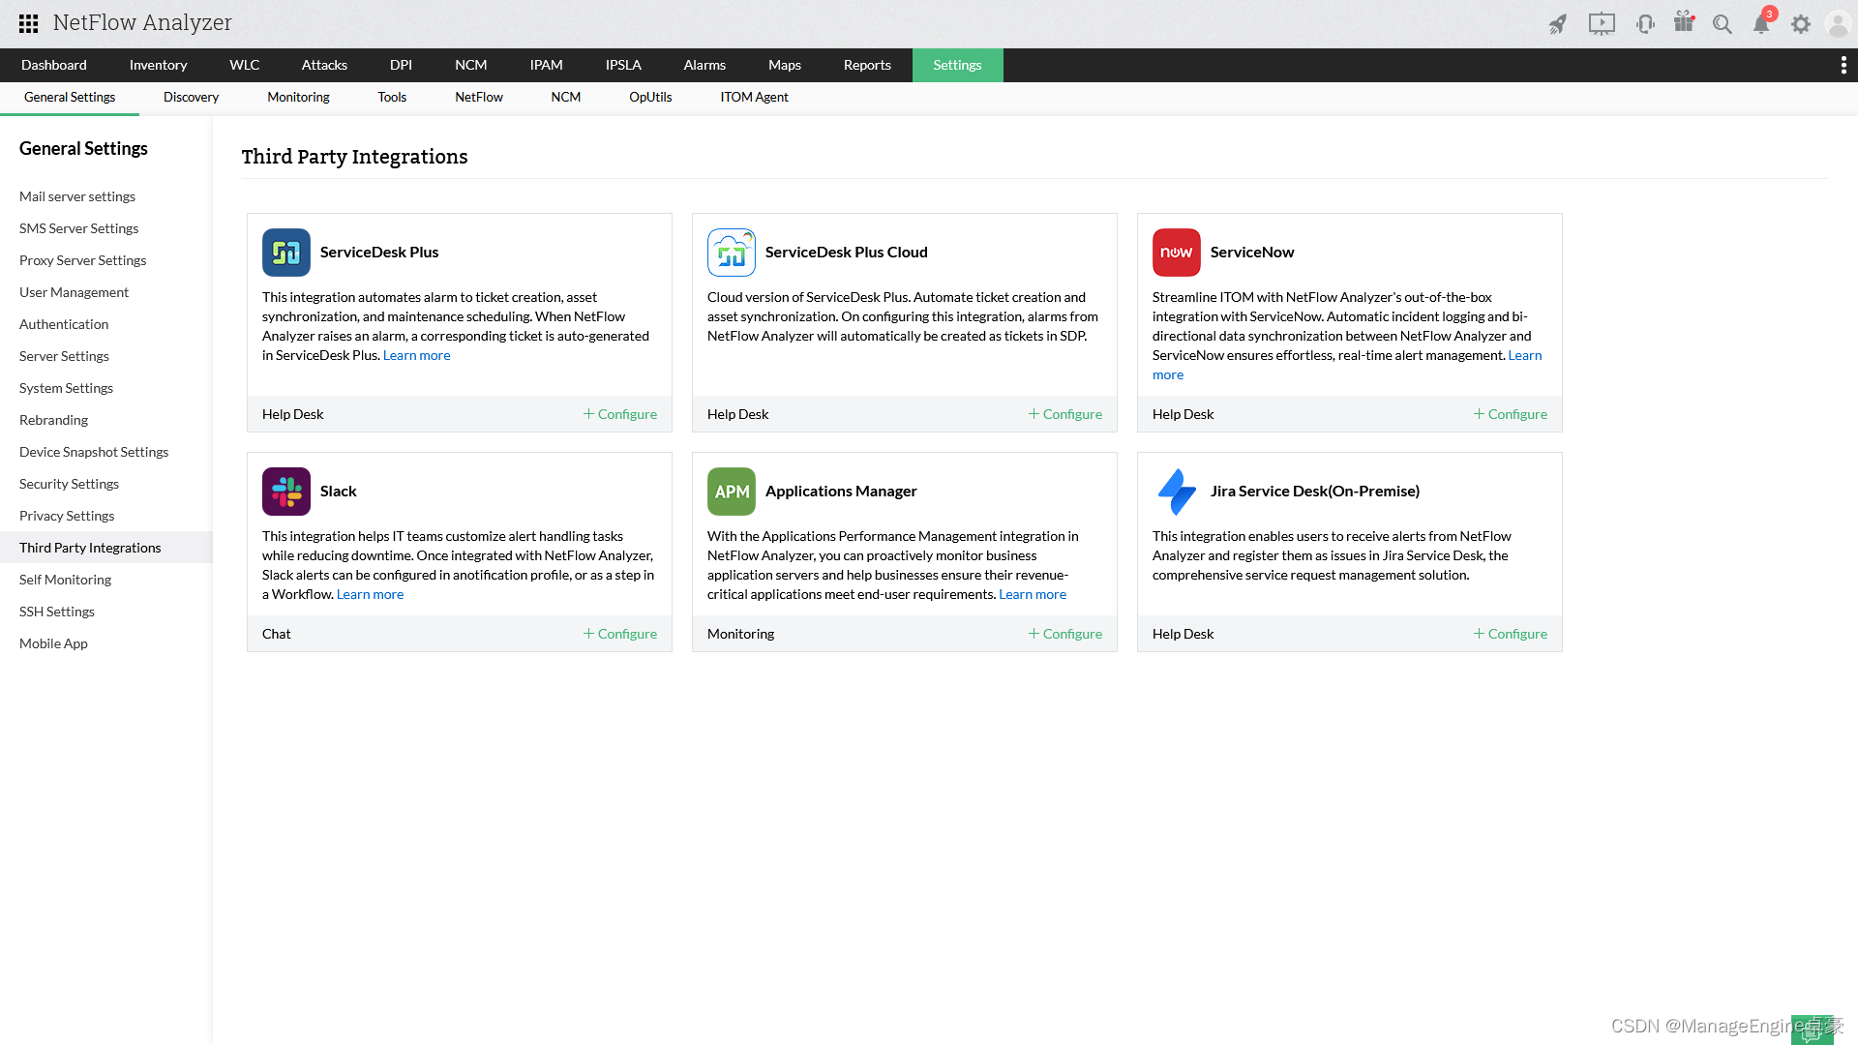Screen dimensions: 1858x1045
Task: Open the chat widget icon bottom corner
Action: tap(1812, 1030)
